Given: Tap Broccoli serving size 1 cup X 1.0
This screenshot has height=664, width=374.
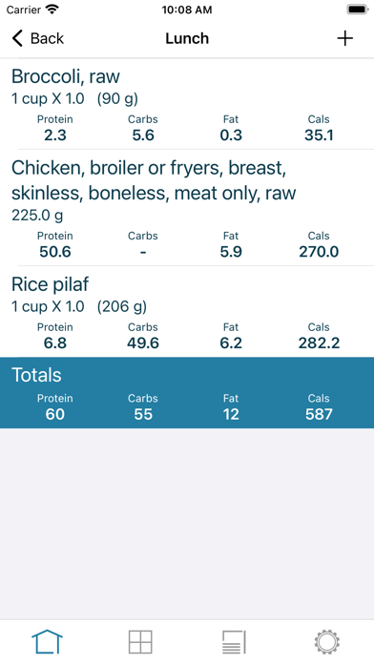Looking at the screenshot, I should pyautogui.click(x=48, y=98).
